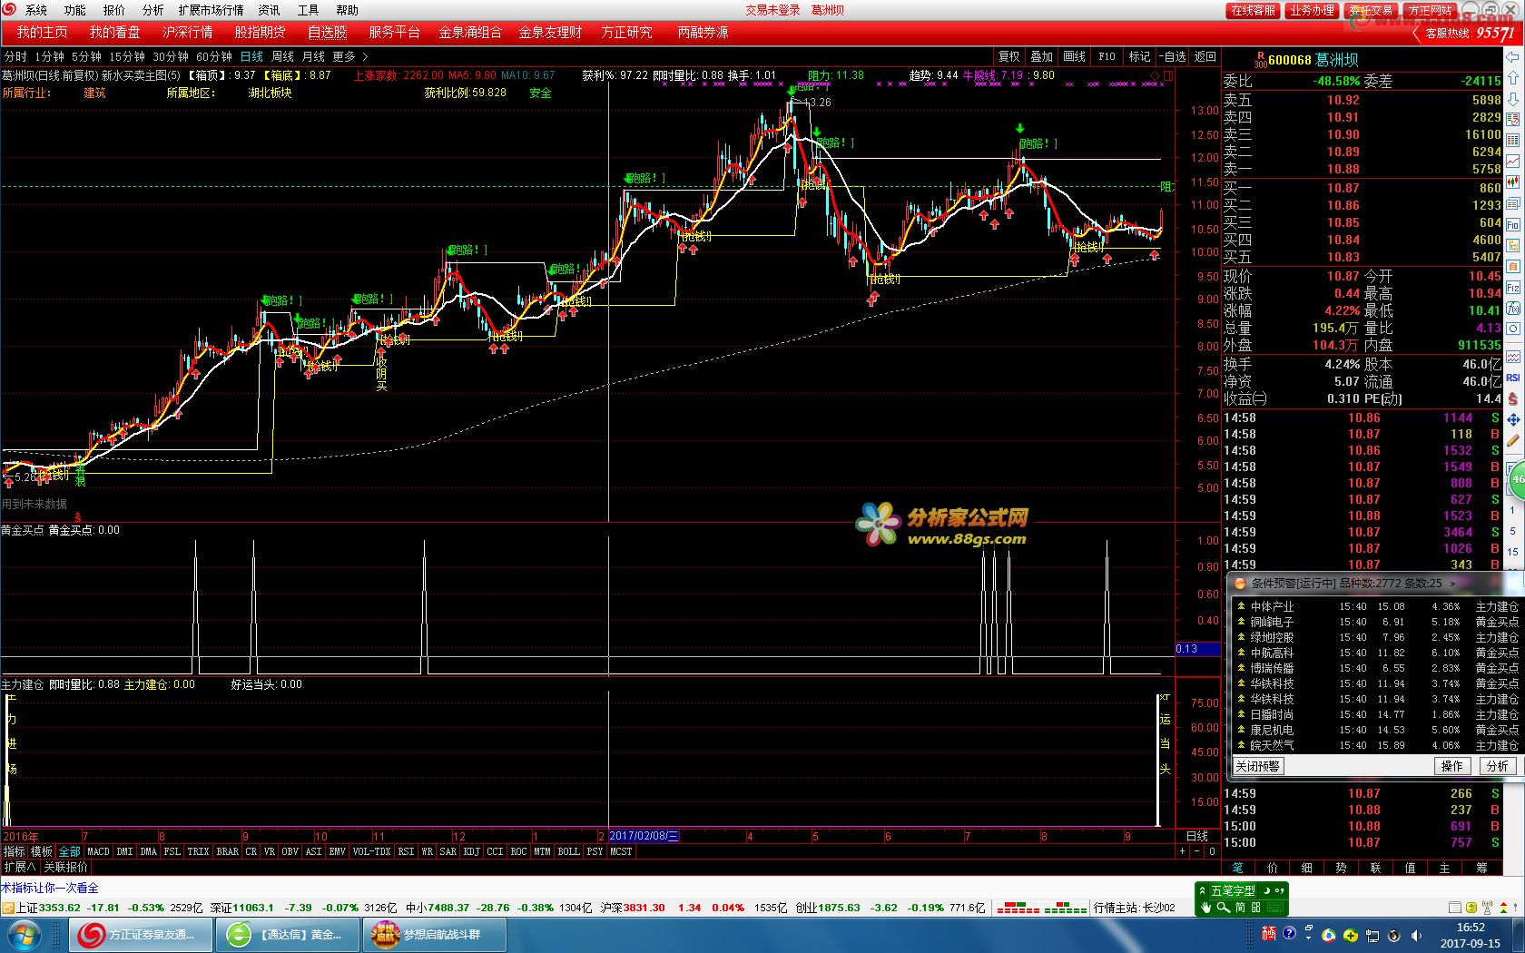Select the MACD indicator tab
This screenshot has height=953, width=1525.
[x=98, y=851]
